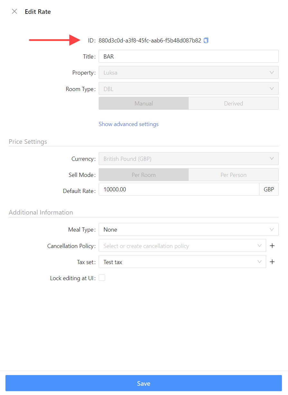Screen dimensions: 288x395
Task: Expand the Cancellation Policy dropdown
Action: [182, 246]
